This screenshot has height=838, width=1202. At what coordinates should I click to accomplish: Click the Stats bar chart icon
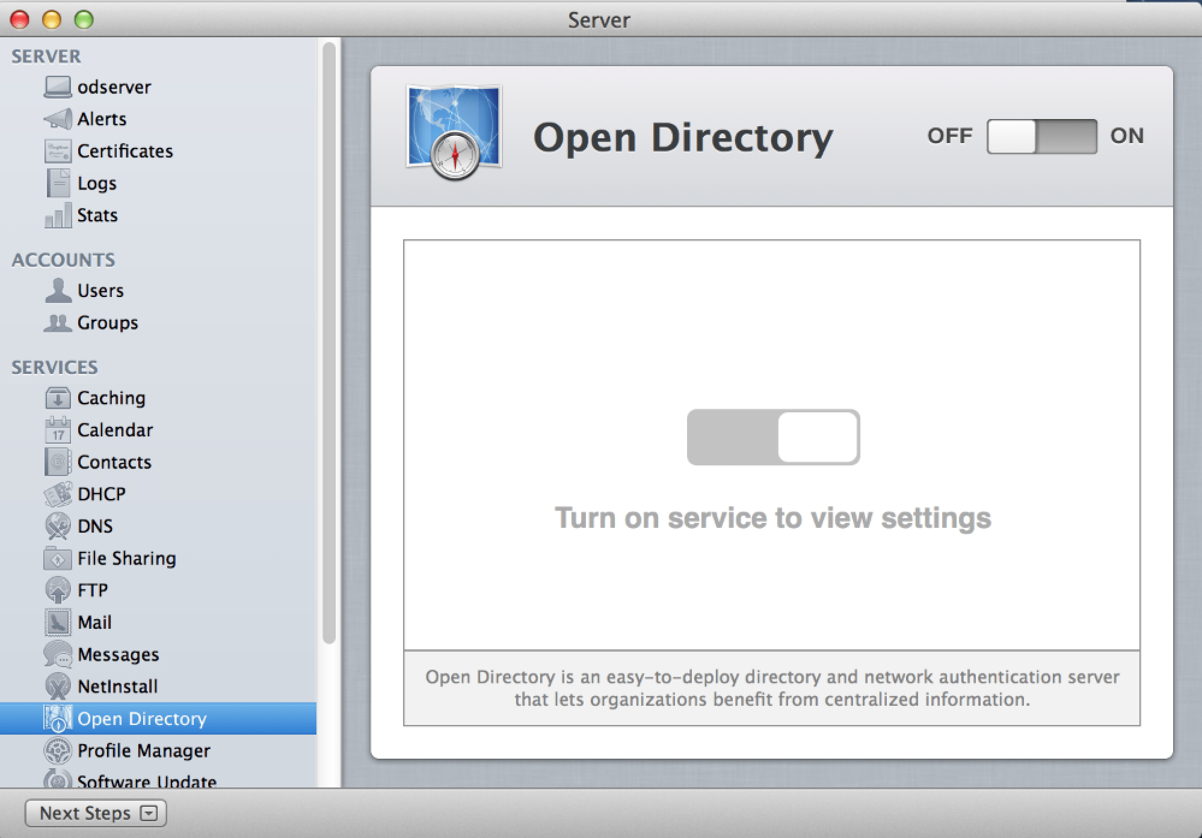point(58,215)
